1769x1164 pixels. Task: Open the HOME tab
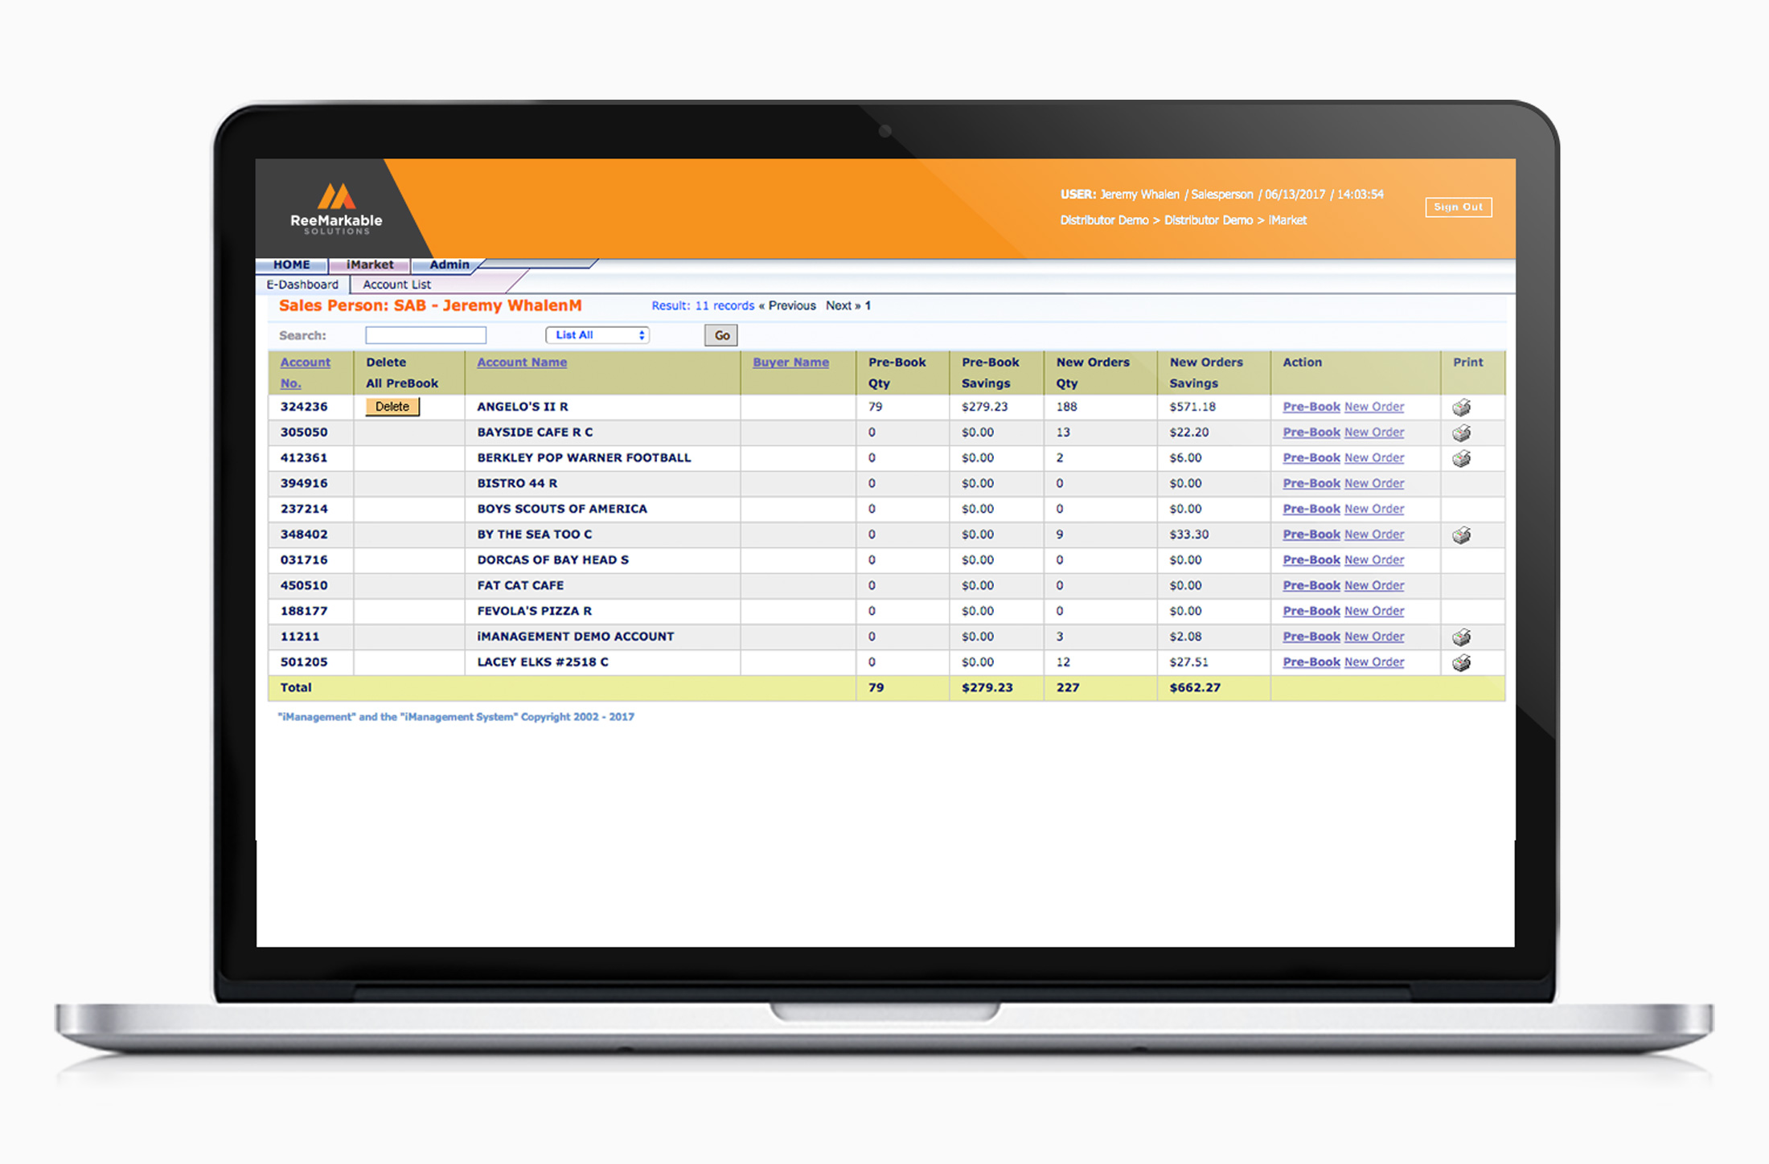(x=291, y=264)
